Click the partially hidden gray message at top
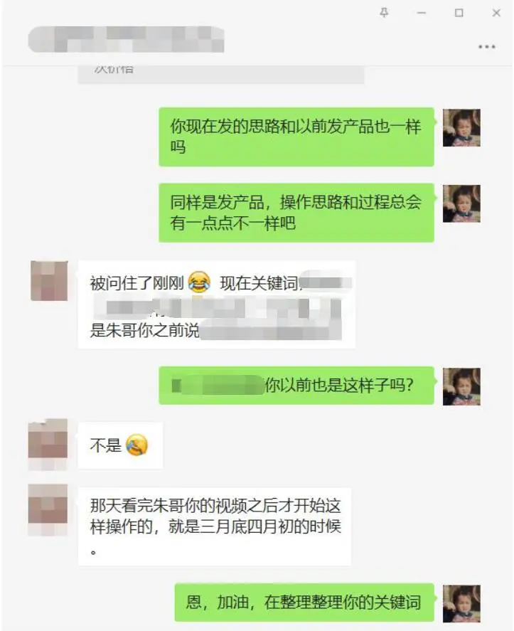Screen dimensions: 514x631 pos(221,75)
